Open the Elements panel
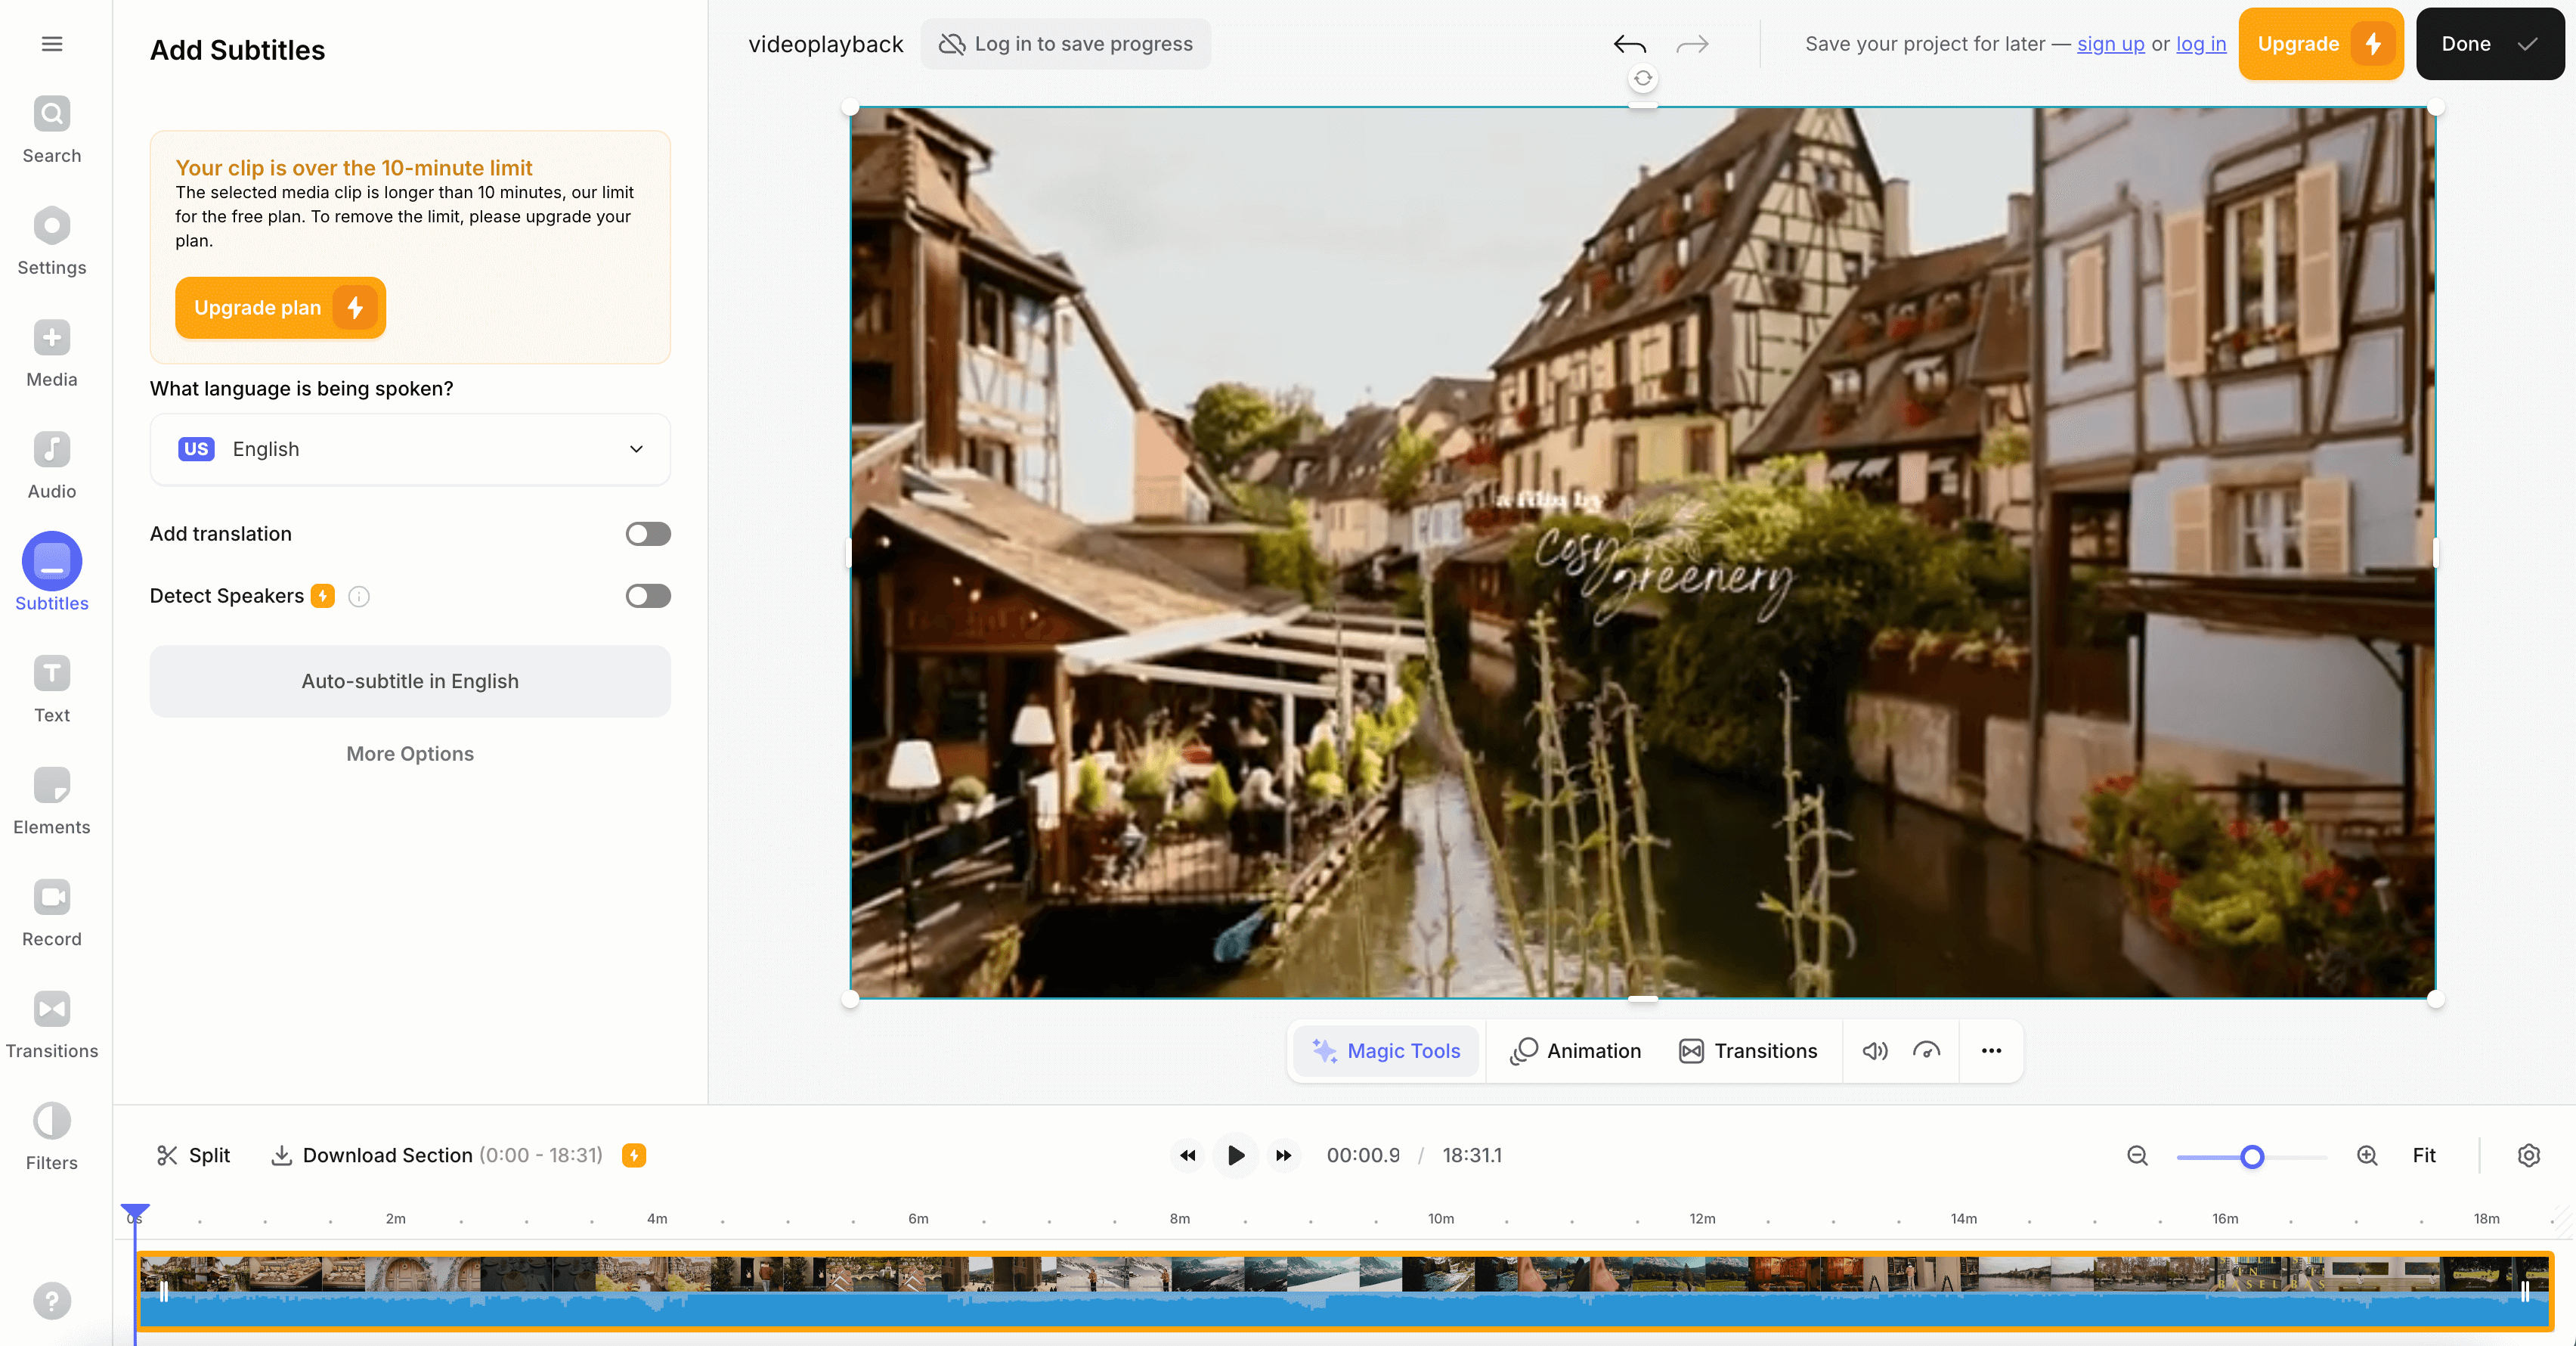Image resolution: width=2576 pixels, height=1346 pixels. [x=53, y=802]
